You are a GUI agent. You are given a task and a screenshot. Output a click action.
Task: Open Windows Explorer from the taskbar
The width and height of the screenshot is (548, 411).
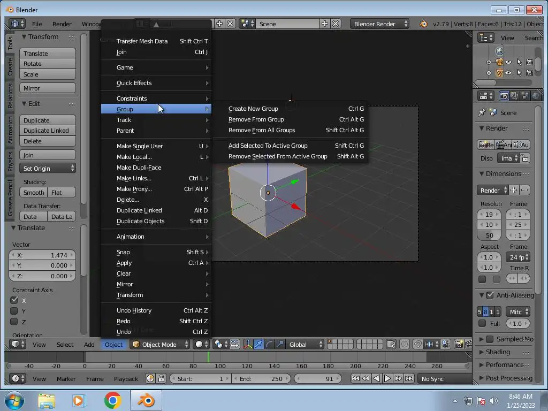pyautogui.click(x=47, y=400)
